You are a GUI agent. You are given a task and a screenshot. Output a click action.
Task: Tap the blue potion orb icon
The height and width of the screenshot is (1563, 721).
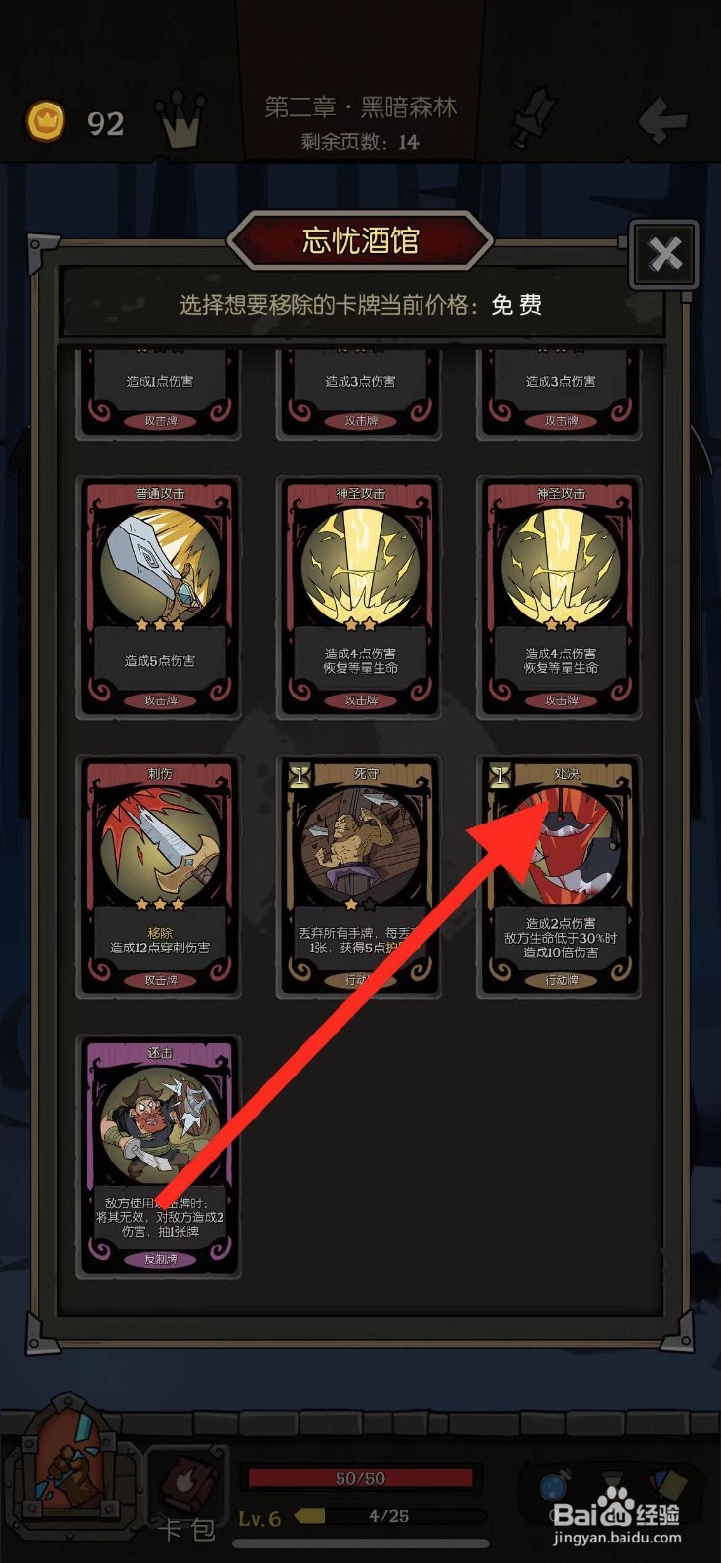[555, 1486]
